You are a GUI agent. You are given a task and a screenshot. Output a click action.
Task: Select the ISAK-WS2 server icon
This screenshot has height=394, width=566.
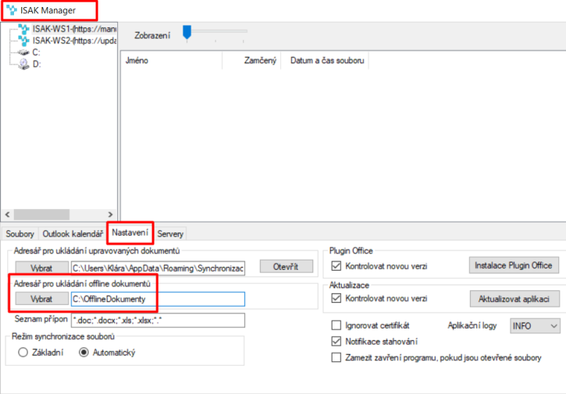[x=24, y=41]
